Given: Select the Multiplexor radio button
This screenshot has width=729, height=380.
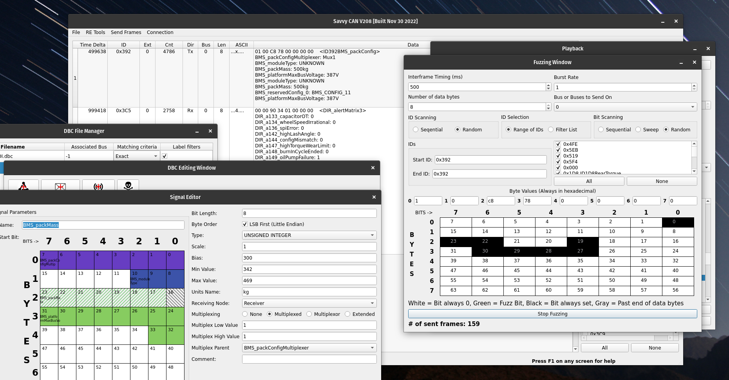Looking at the screenshot, I should click(x=309, y=314).
